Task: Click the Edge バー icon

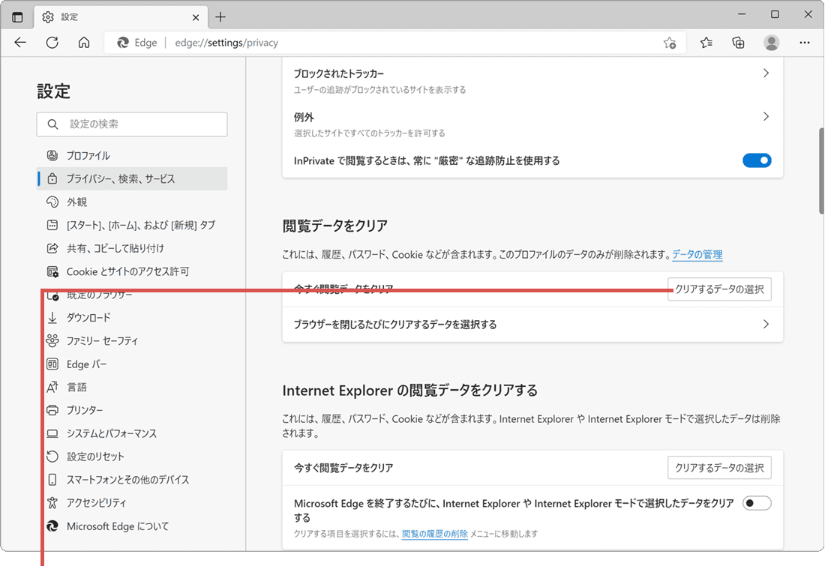Action: pos(52,364)
